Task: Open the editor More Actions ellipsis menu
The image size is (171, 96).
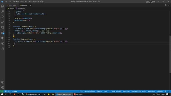Action: 169,5
